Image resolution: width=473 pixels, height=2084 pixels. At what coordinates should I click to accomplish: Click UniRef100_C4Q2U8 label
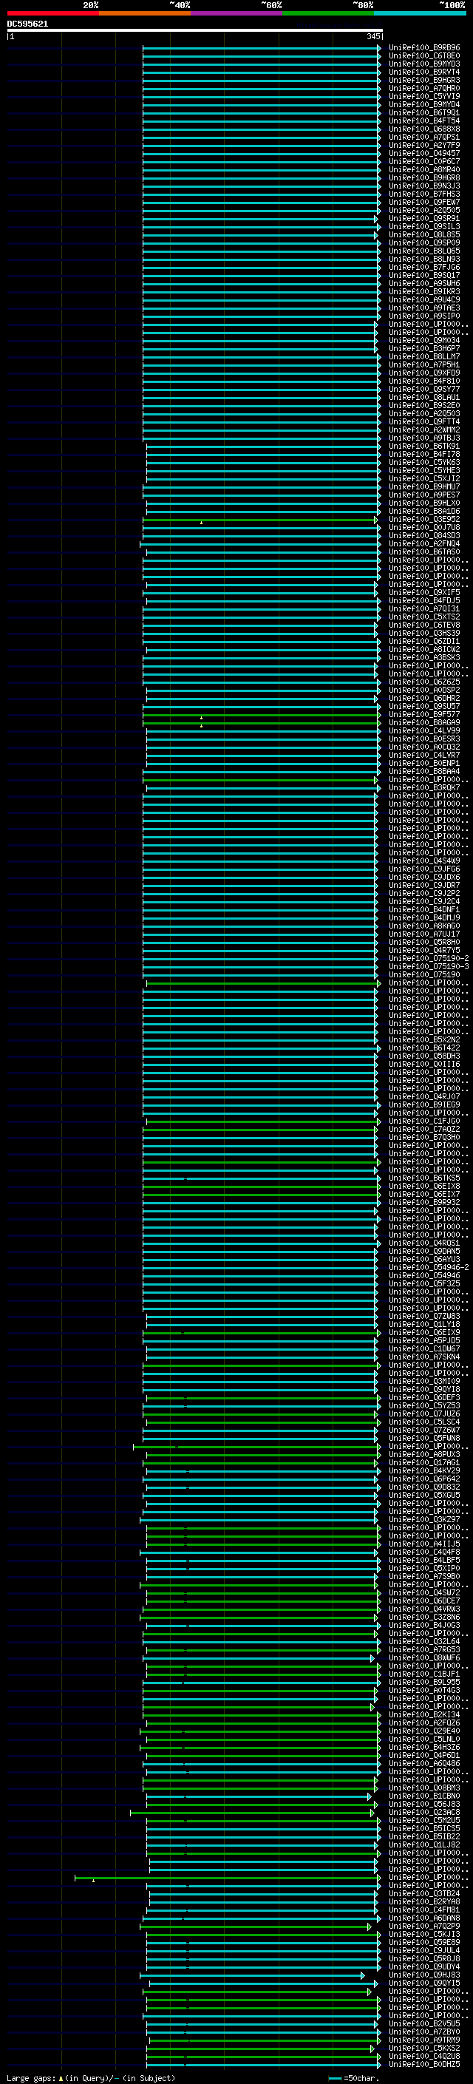click(424, 2056)
